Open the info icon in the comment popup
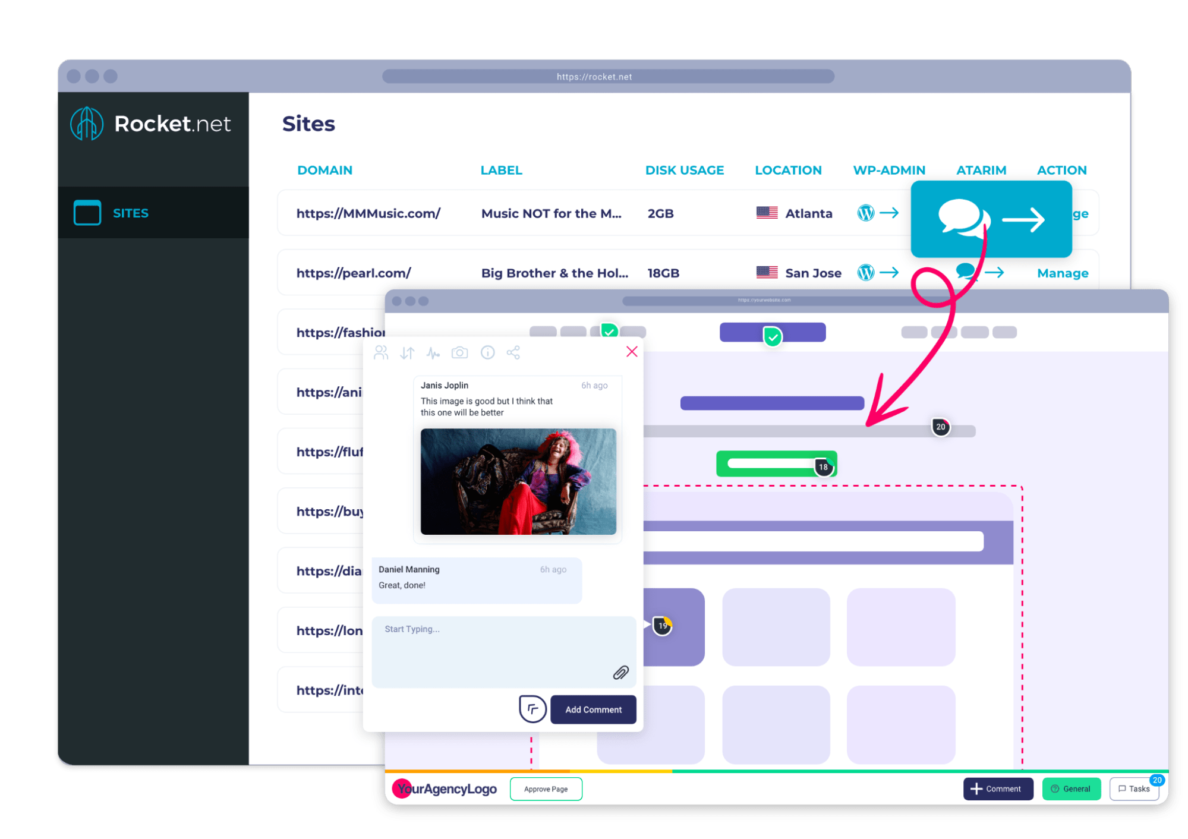 coord(487,352)
